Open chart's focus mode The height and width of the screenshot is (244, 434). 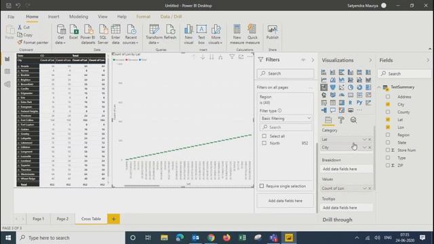(241, 57)
